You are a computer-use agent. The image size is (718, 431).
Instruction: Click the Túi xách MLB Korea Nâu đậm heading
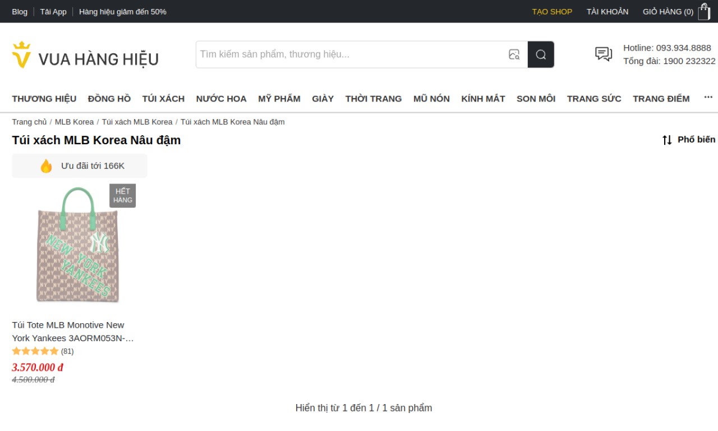(x=96, y=140)
